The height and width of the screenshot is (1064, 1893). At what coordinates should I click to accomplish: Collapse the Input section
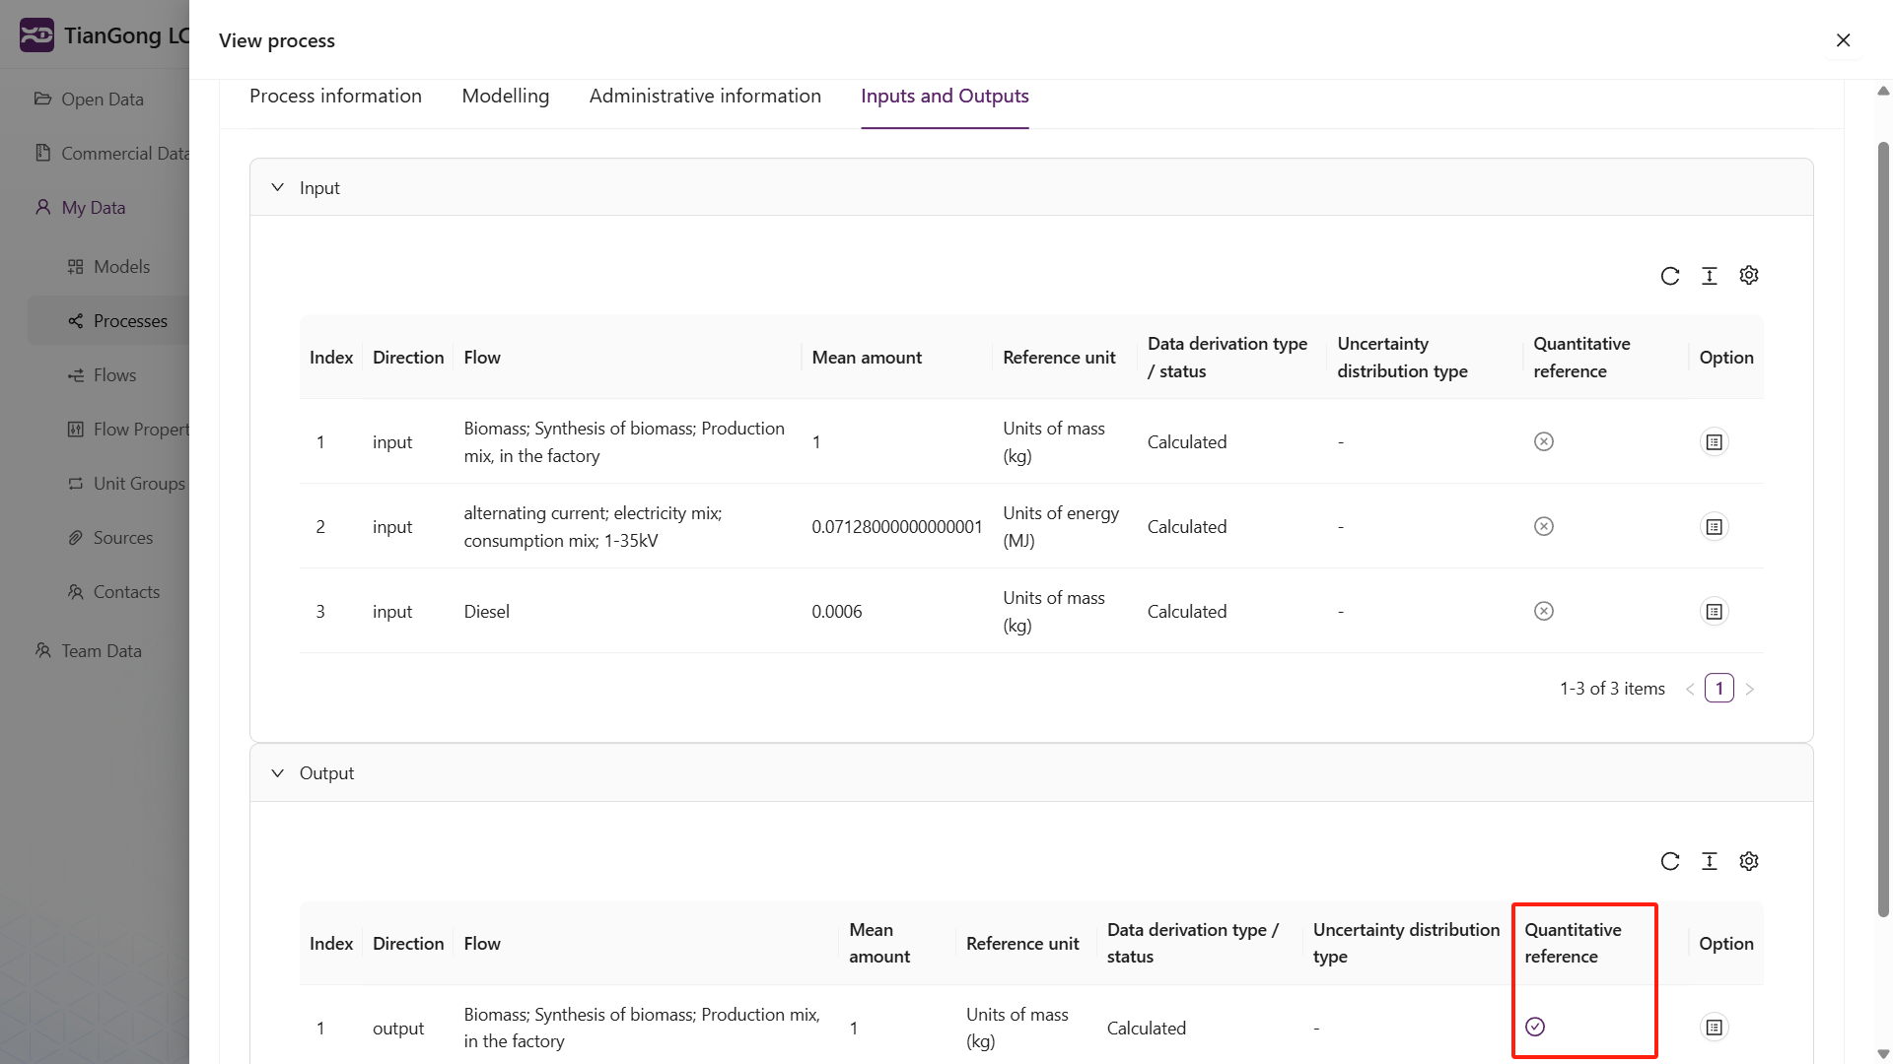click(278, 187)
